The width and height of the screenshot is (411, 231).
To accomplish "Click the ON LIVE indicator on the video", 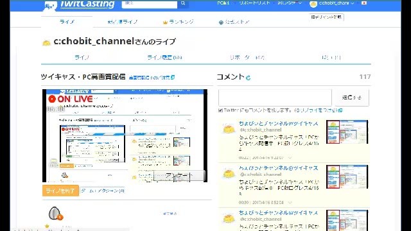I will click(x=71, y=99).
